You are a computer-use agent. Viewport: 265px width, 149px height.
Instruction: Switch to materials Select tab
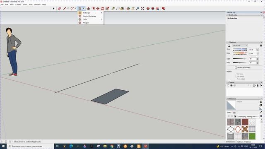click(229, 113)
